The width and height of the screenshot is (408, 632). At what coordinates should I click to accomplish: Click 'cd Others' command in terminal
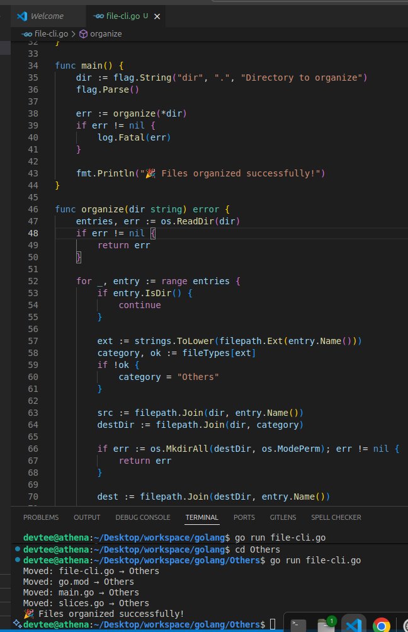point(258,550)
